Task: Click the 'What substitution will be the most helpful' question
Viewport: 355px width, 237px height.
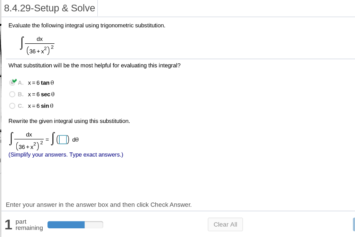Action: tap(94, 65)
